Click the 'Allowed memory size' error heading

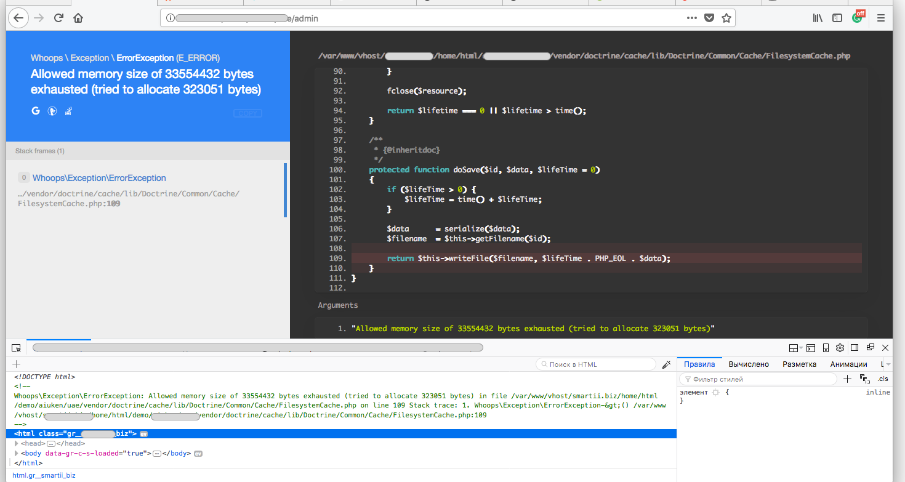click(x=146, y=82)
